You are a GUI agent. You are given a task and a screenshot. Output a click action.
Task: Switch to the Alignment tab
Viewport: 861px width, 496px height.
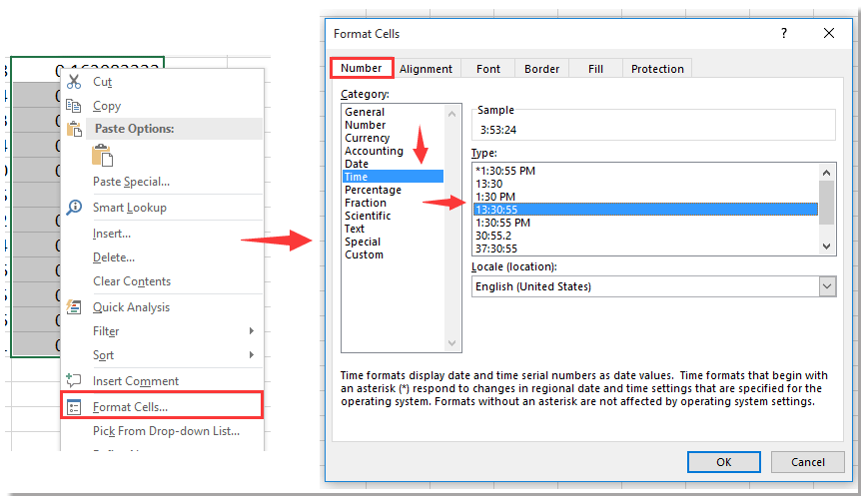click(426, 69)
